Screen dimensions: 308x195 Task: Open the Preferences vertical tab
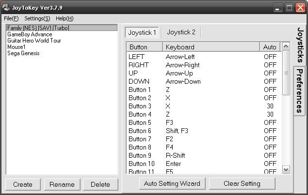[x=299, y=91]
